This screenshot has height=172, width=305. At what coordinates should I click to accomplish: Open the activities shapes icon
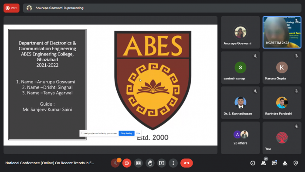[285, 163]
